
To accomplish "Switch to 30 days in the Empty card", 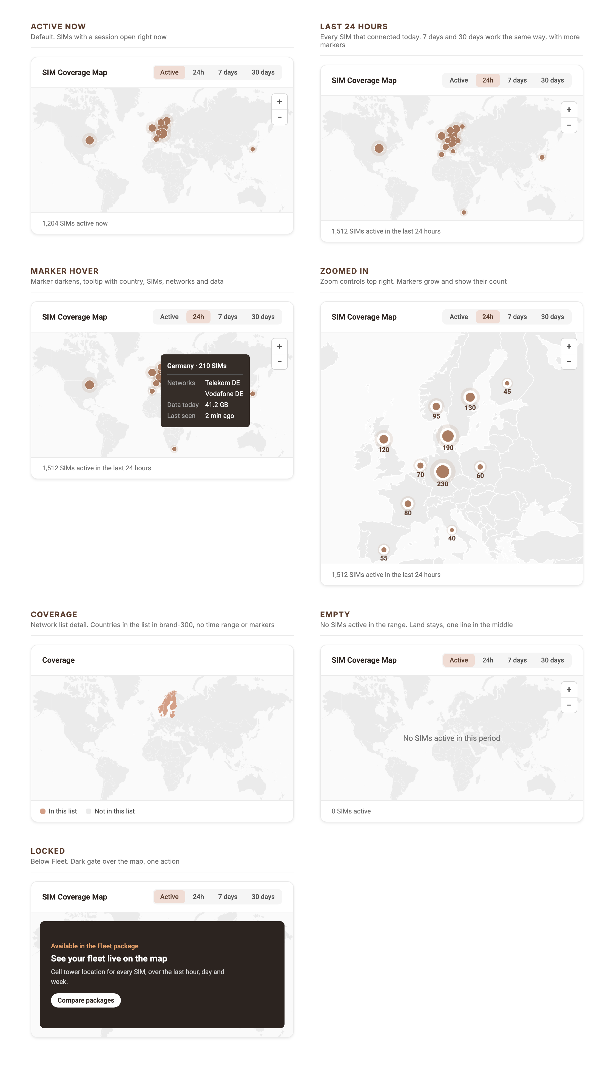I will [x=552, y=660].
